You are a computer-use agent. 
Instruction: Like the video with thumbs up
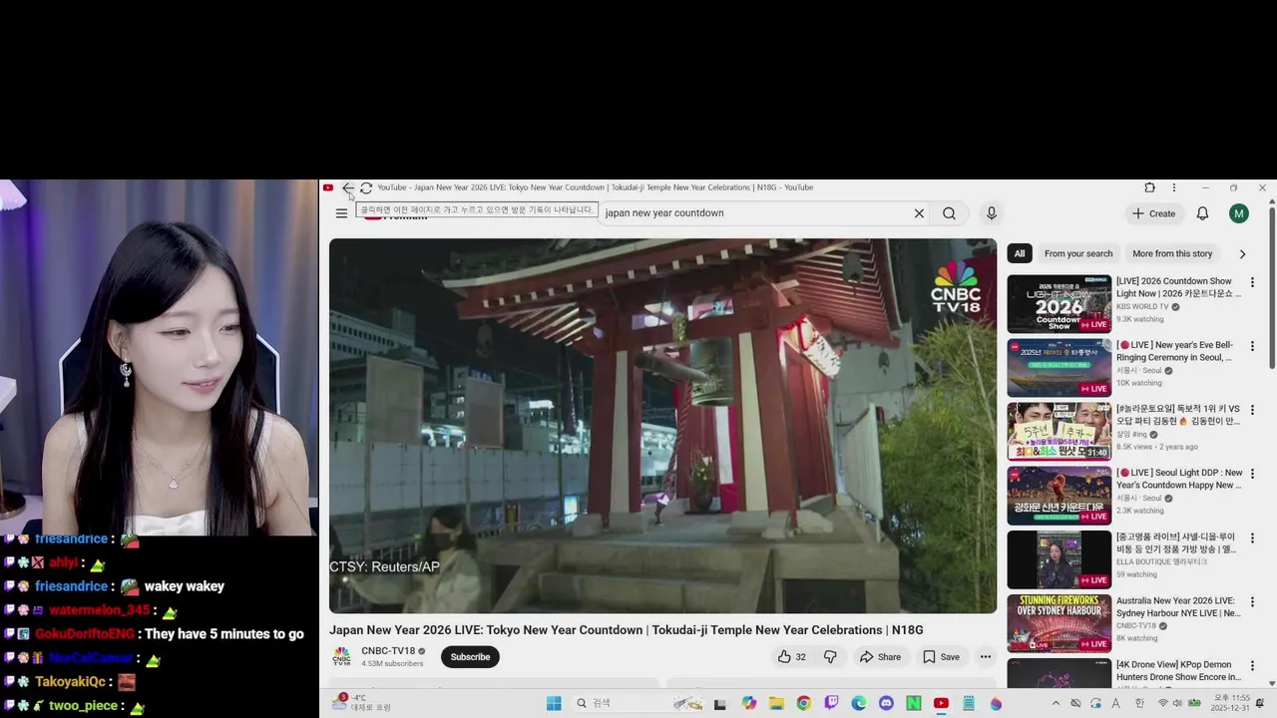pos(792,657)
